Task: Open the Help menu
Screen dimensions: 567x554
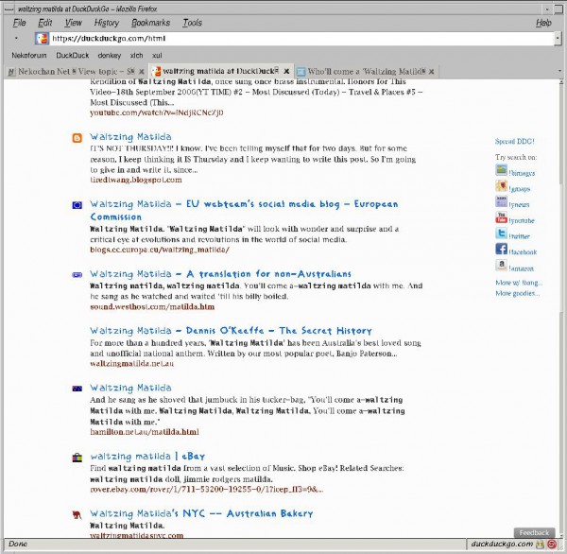Action: click(x=543, y=23)
